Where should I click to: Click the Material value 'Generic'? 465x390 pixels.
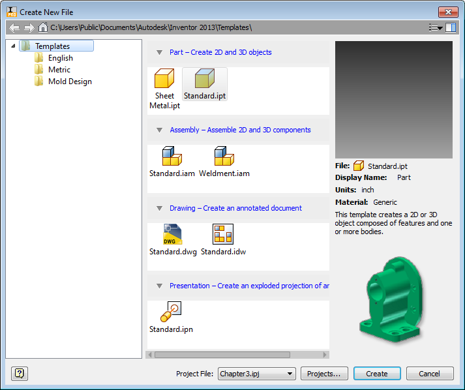click(385, 202)
